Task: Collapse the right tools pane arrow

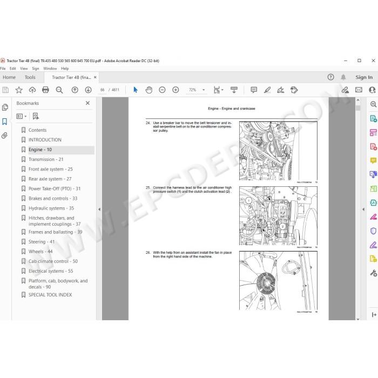Action: coord(363,210)
